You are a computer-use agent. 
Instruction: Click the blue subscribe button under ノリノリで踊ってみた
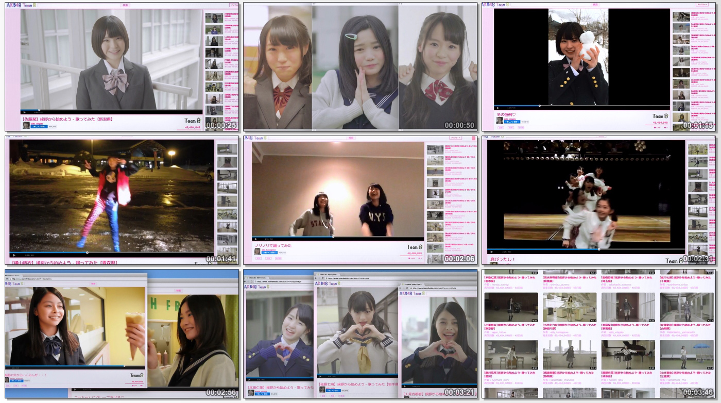pos(269,253)
